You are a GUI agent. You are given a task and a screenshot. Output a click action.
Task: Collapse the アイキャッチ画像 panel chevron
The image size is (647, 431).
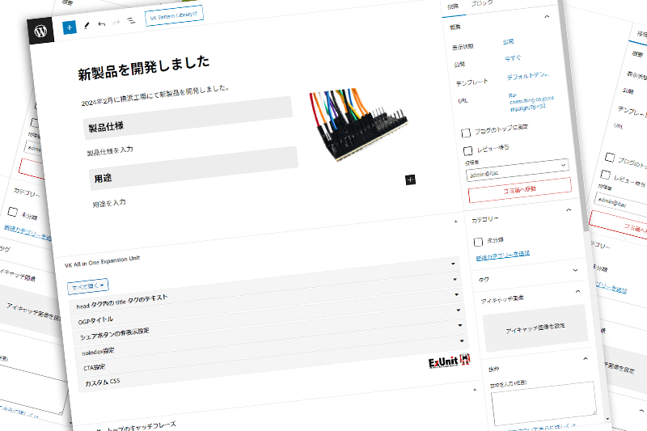577,292
